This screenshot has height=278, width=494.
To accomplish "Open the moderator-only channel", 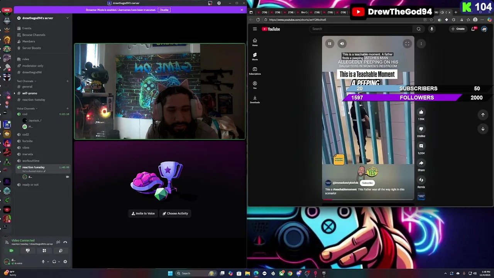I will coord(33,66).
